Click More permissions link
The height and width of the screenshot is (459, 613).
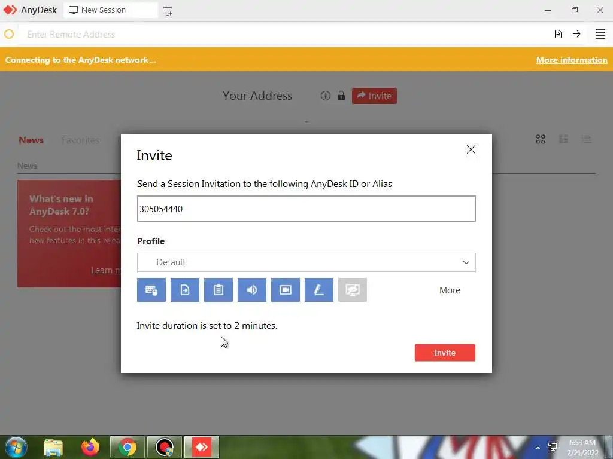pyautogui.click(x=450, y=290)
